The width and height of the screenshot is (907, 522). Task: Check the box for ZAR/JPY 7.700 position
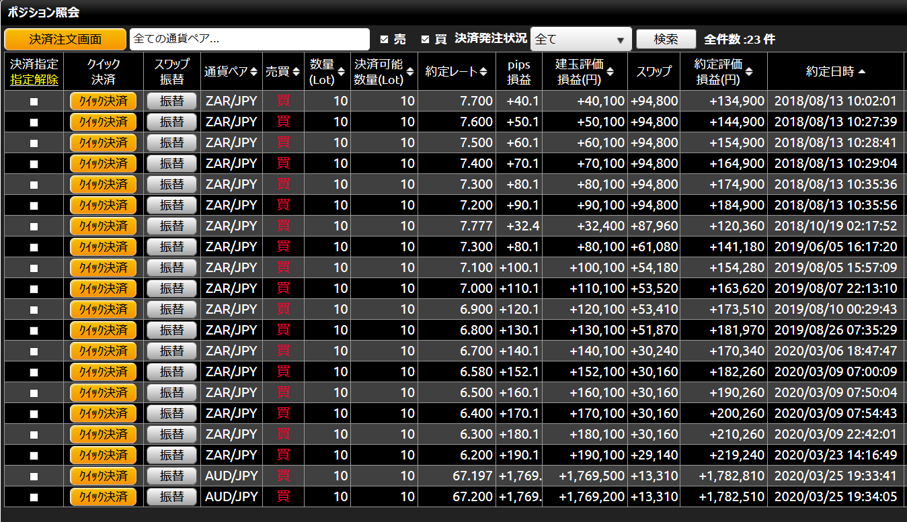coord(34,101)
